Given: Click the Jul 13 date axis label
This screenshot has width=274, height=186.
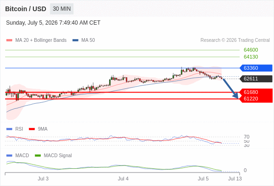Looking at the screenshot, I should 235,179.
